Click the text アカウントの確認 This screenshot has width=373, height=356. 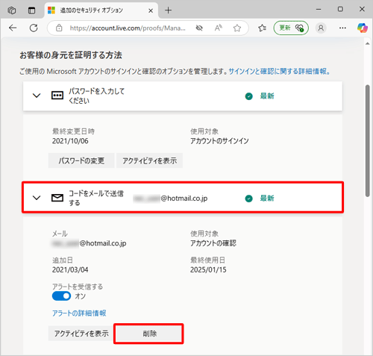point(213,243)
